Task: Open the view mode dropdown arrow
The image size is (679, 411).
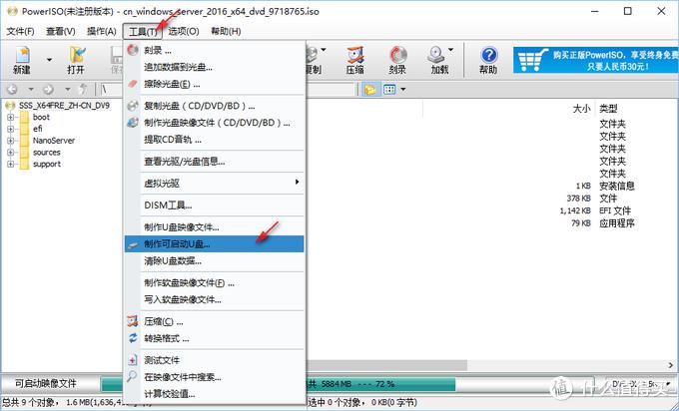Action: (403, 90)
